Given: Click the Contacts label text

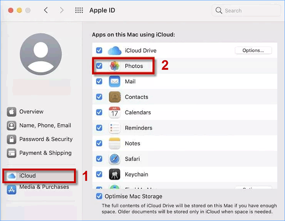Looking at the screenshot, I should (136, 97).
